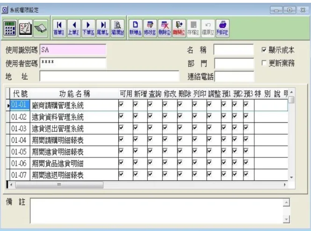Uncheck 新增 for row 01-02
This screenshot has width=311, height=231.
pyautogui.click(x=136, y=116)
